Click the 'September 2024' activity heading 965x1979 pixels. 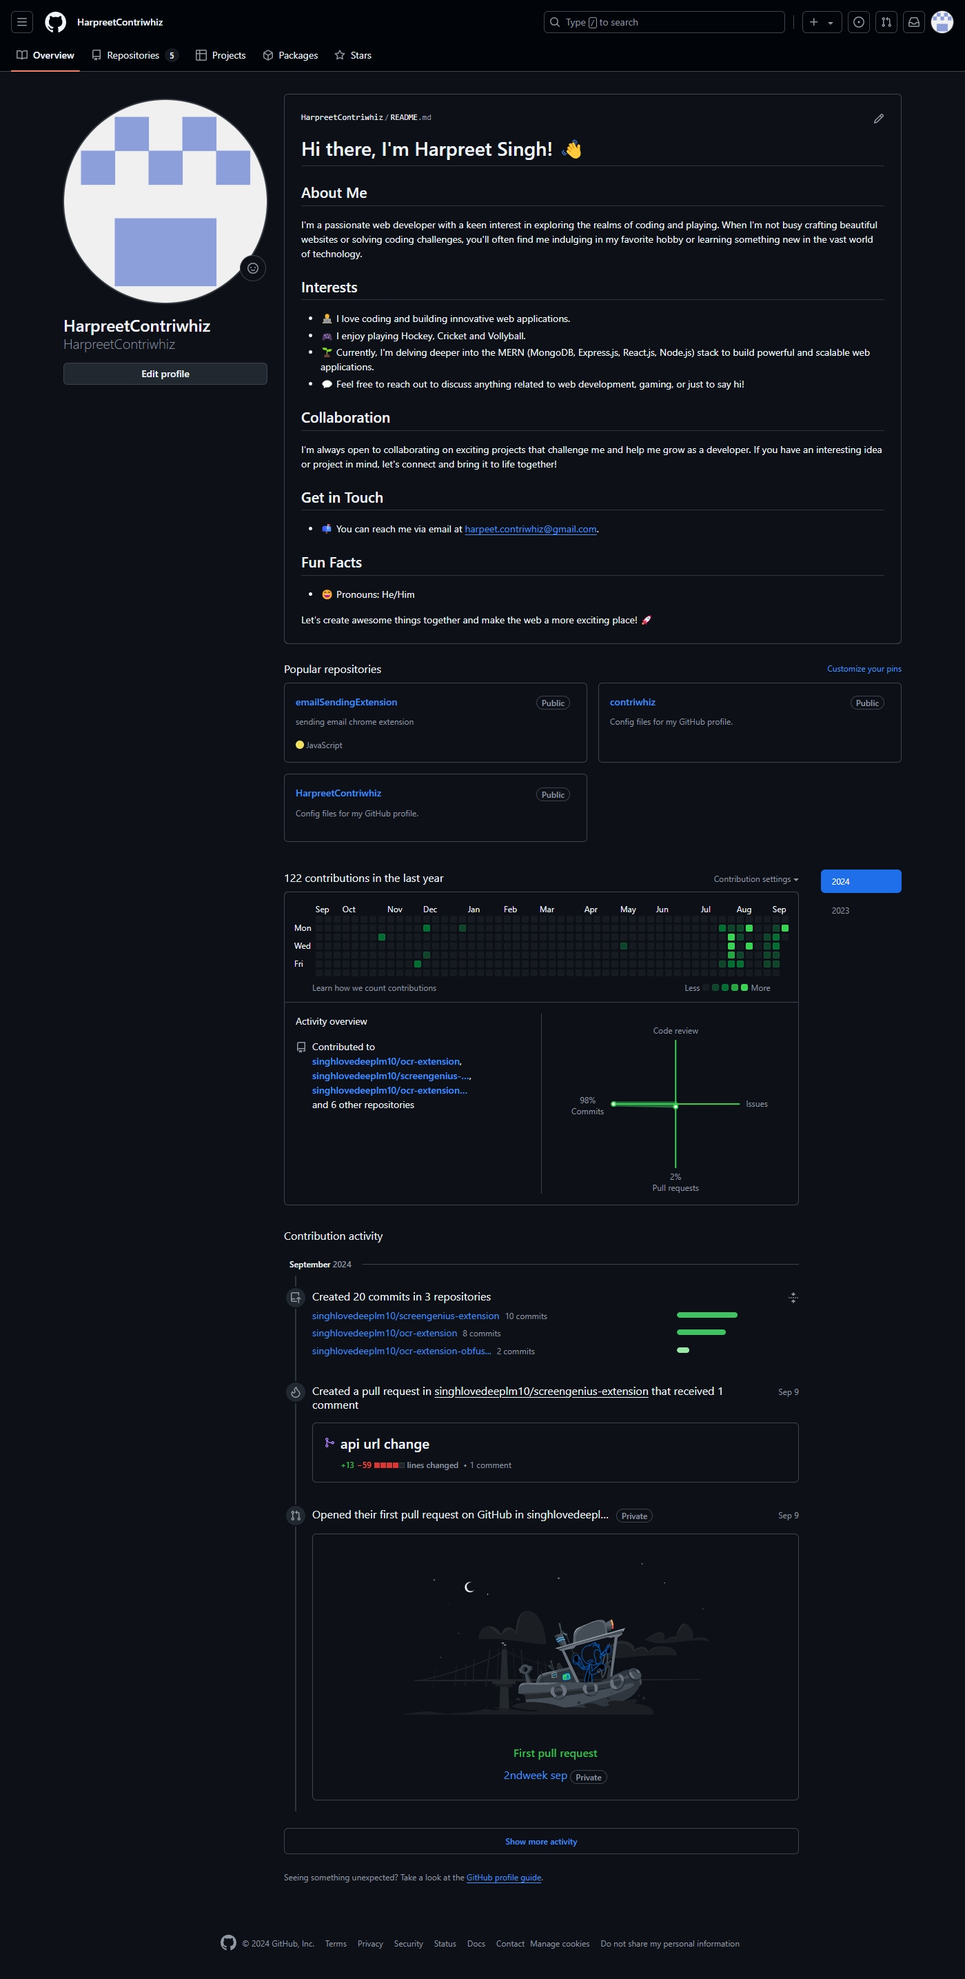[x=320, y=1265]
